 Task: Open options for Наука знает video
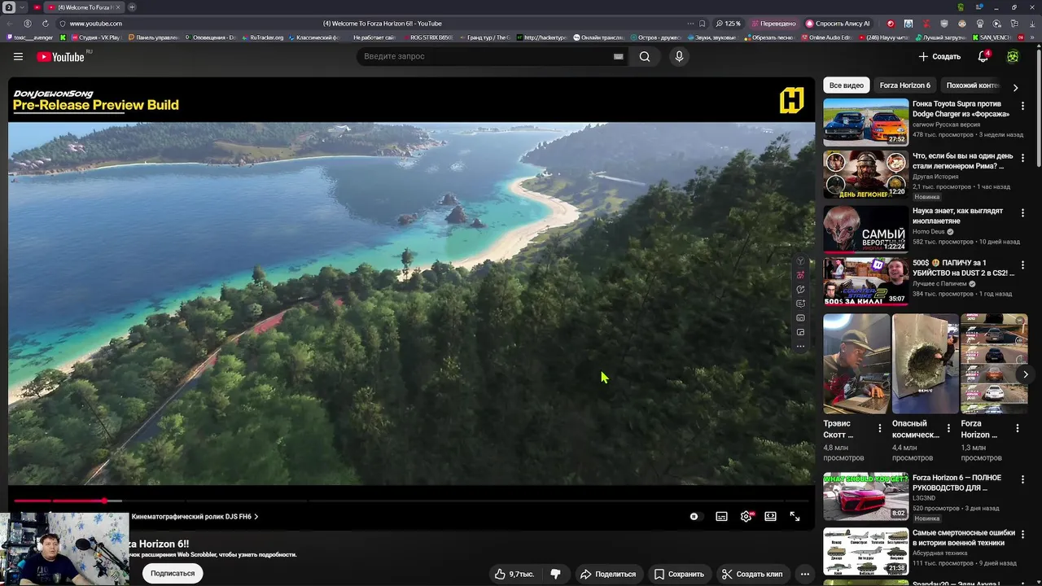pos(1022,212)
